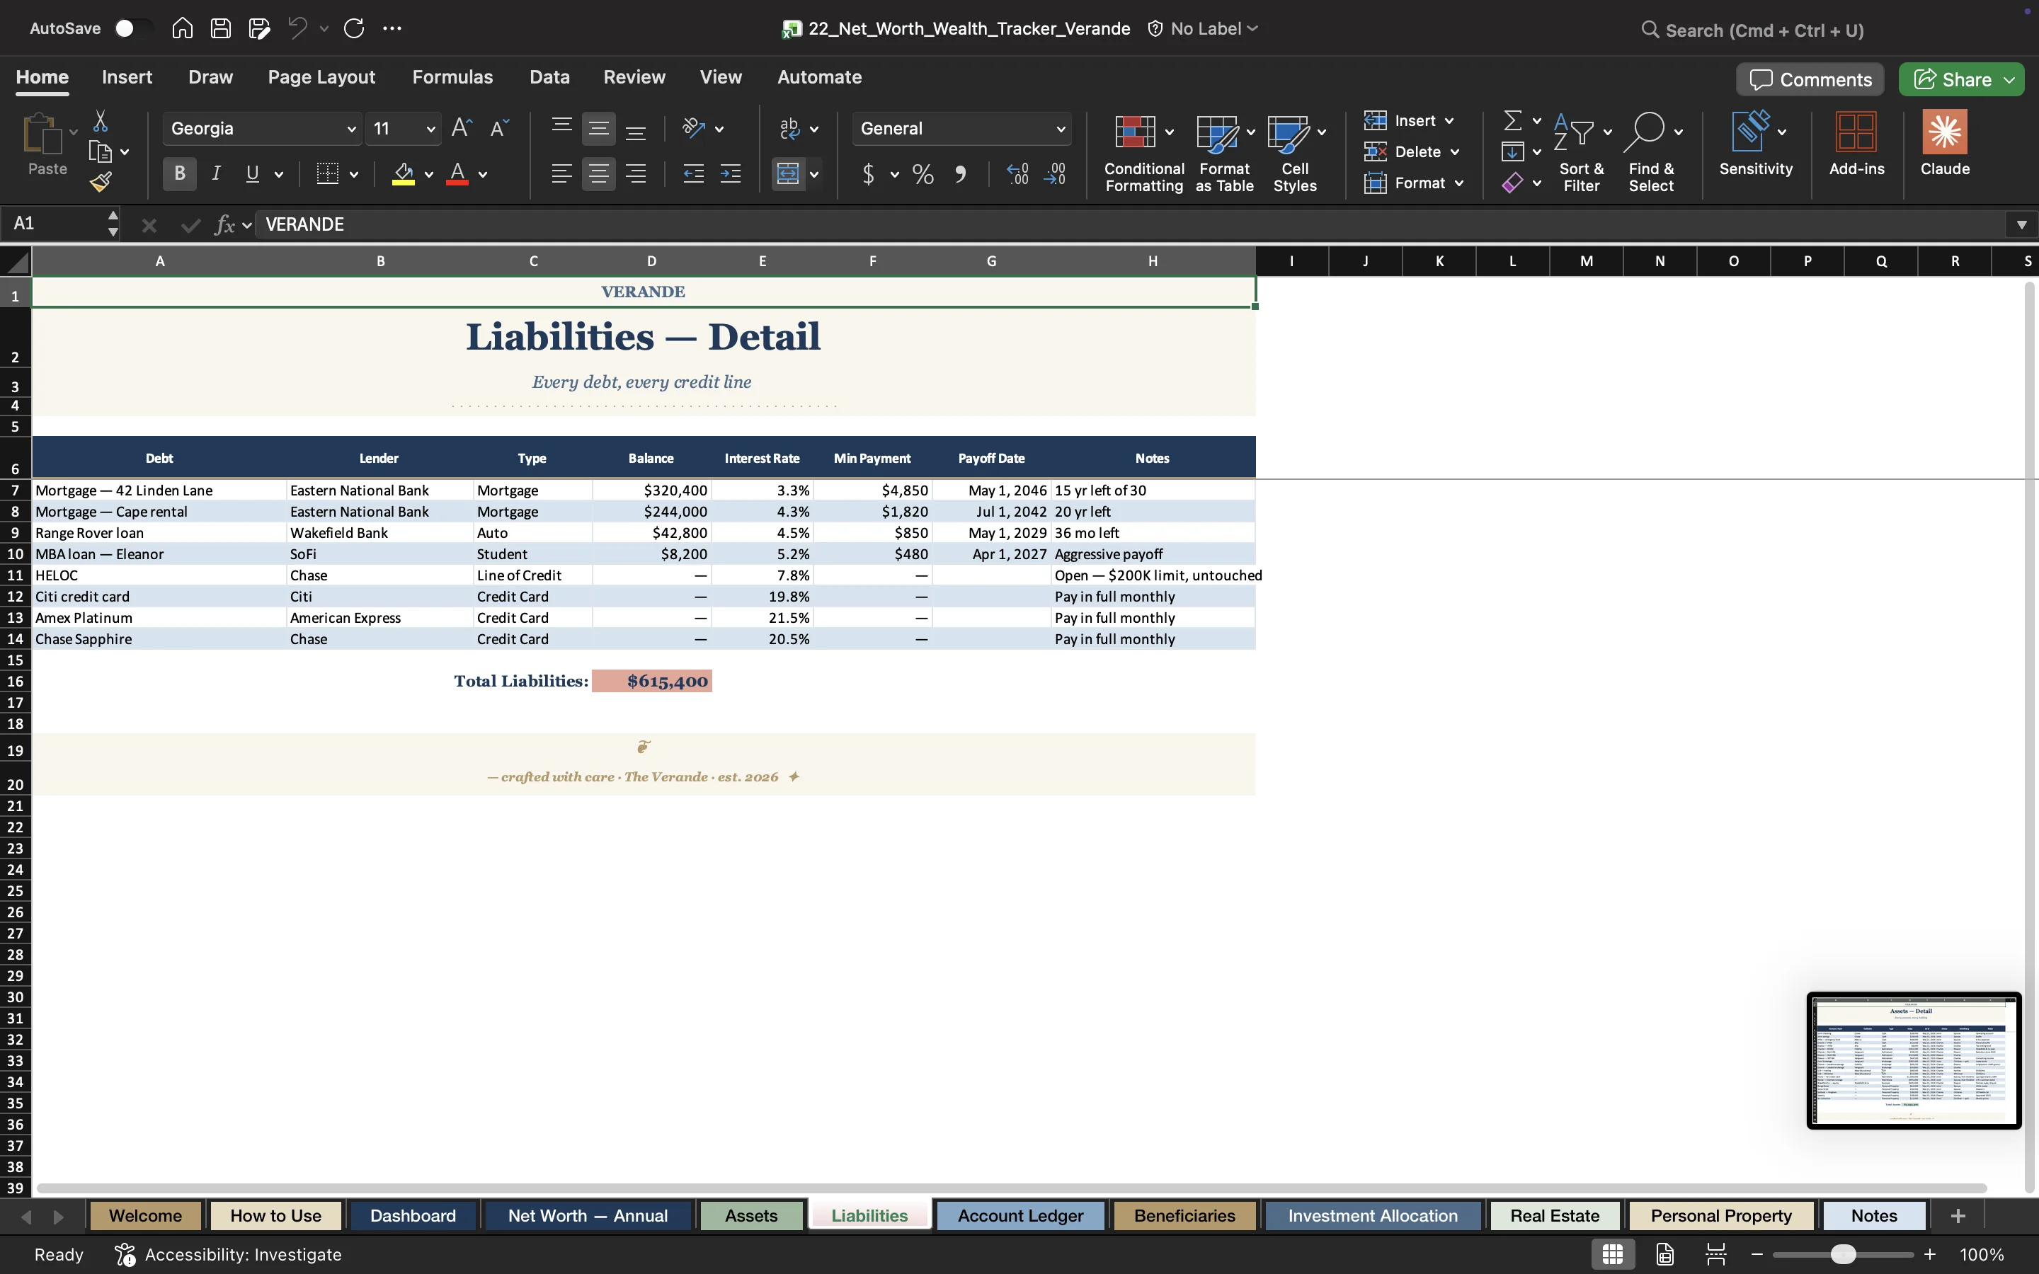Click the Align Right icon
This screenshot has width=2039, height=1274.
[x=636, y=174]
